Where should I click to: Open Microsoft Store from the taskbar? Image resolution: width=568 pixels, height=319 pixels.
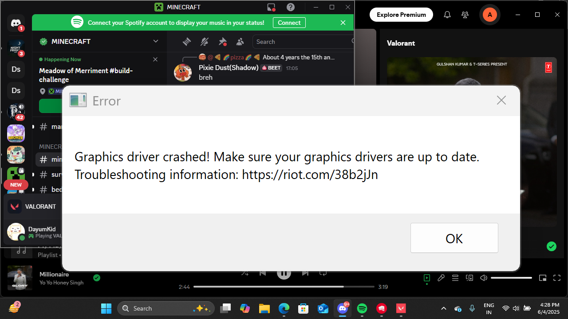coord(304,308)
